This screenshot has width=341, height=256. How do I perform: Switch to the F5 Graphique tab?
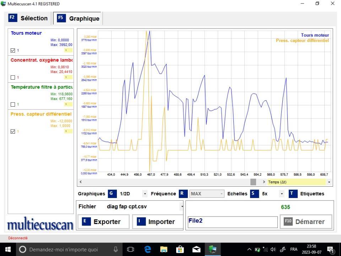point(78,18)
